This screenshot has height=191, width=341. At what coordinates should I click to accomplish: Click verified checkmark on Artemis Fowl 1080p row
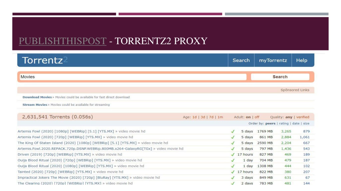pyautogui.click(x=233, y=131)
